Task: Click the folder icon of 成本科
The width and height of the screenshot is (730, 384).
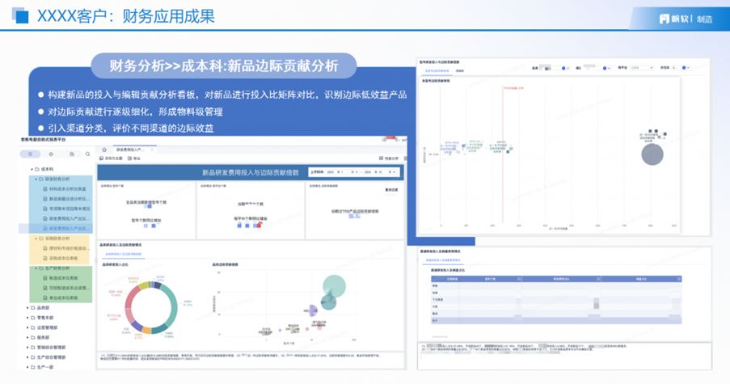Action: 37,169
